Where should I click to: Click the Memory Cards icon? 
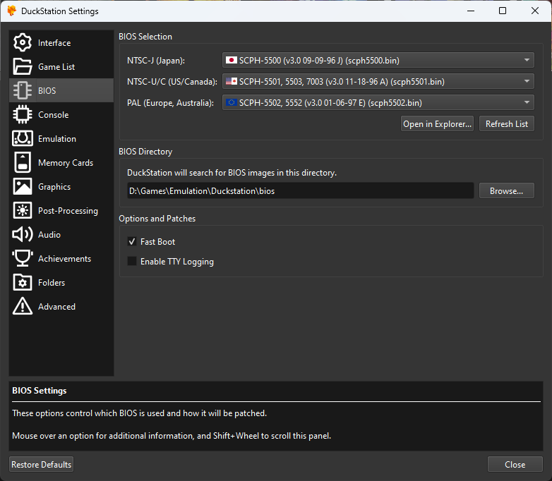(23, 162)
